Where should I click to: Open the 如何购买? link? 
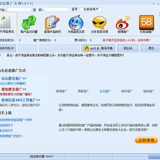coord(6,125)
